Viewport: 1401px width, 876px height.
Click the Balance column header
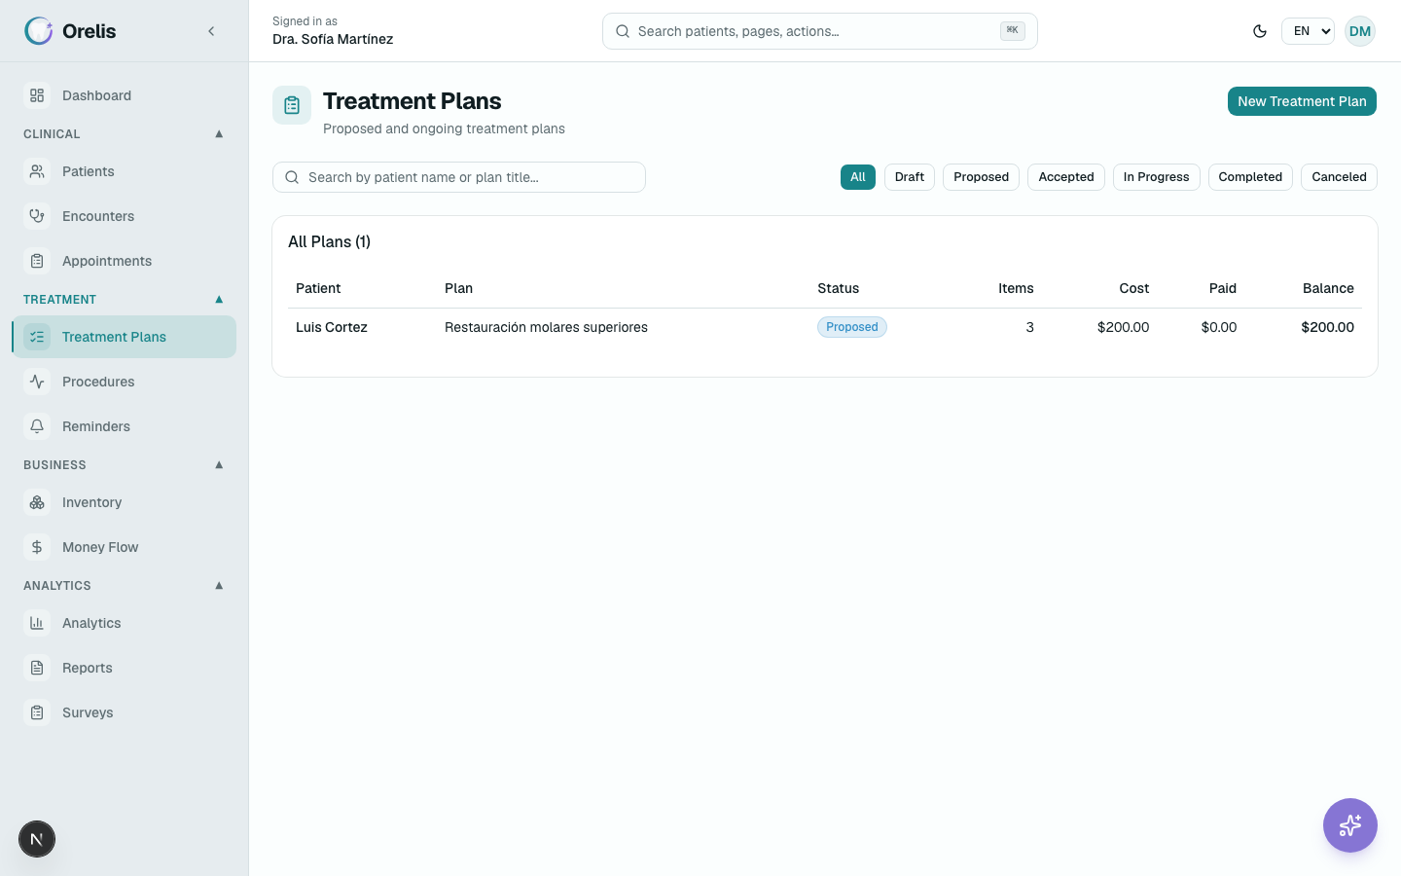click(x=1328, y=288)
